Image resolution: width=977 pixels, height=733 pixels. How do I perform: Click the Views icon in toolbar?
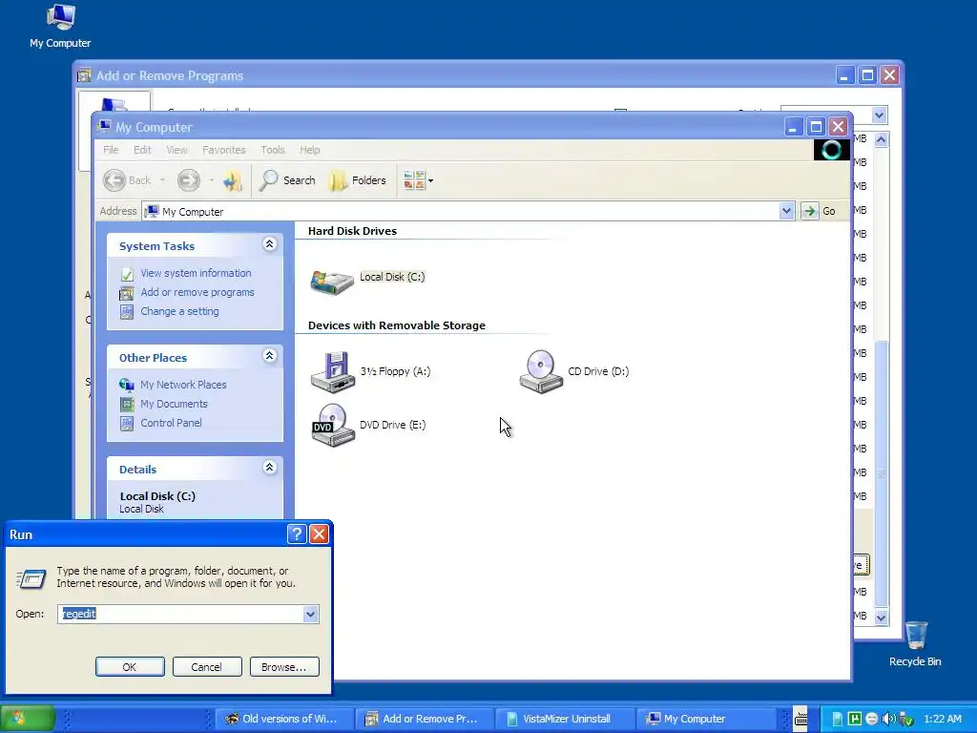(414, 180)
